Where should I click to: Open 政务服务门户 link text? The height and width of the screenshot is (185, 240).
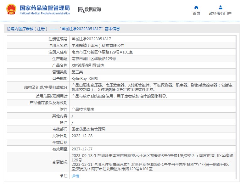[220, 14]
